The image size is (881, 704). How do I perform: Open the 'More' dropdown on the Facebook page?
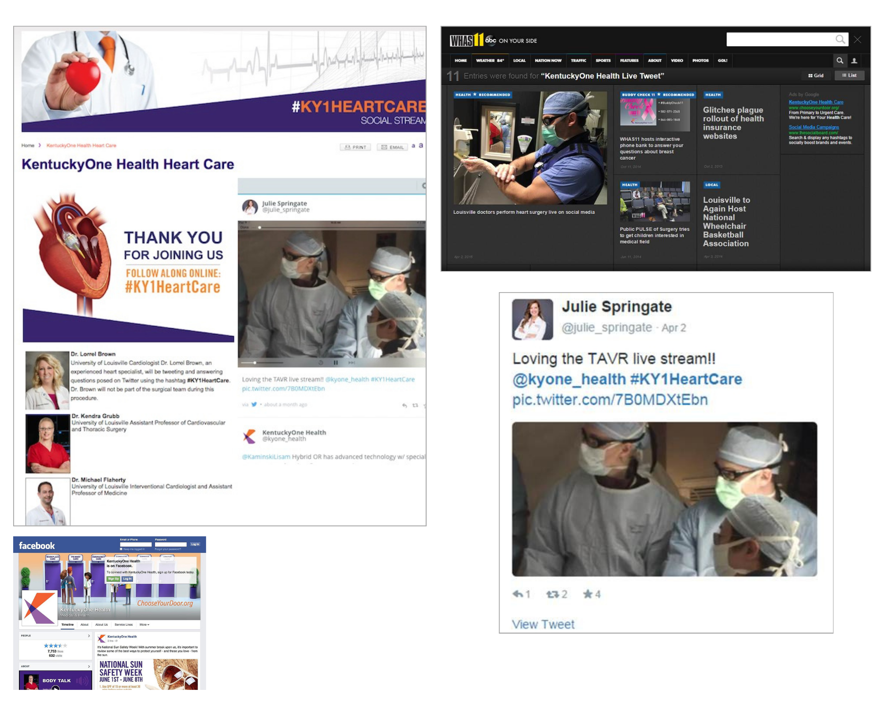coord(144,625)
